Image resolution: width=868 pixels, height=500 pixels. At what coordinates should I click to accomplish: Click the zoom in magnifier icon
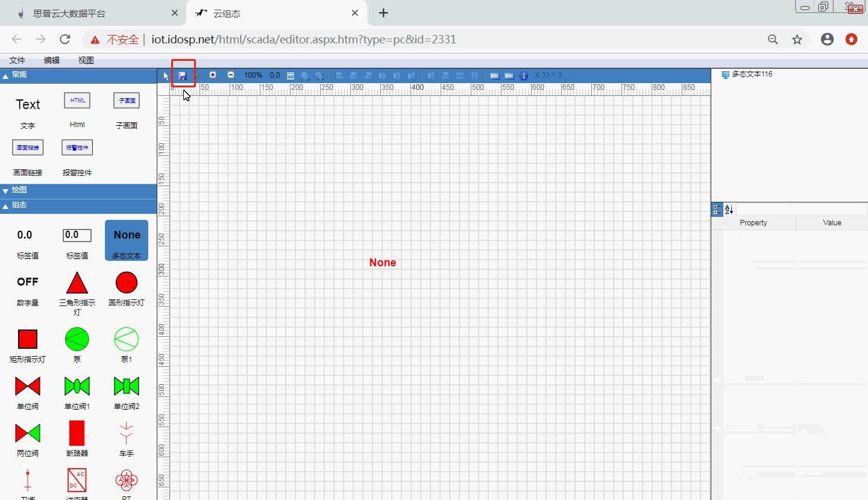[213, 75]
